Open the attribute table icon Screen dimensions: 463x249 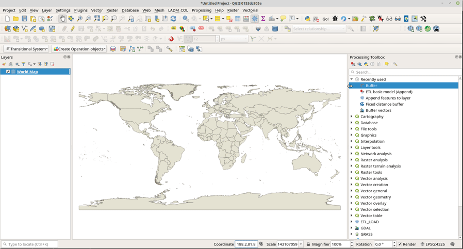click(238, 19)
